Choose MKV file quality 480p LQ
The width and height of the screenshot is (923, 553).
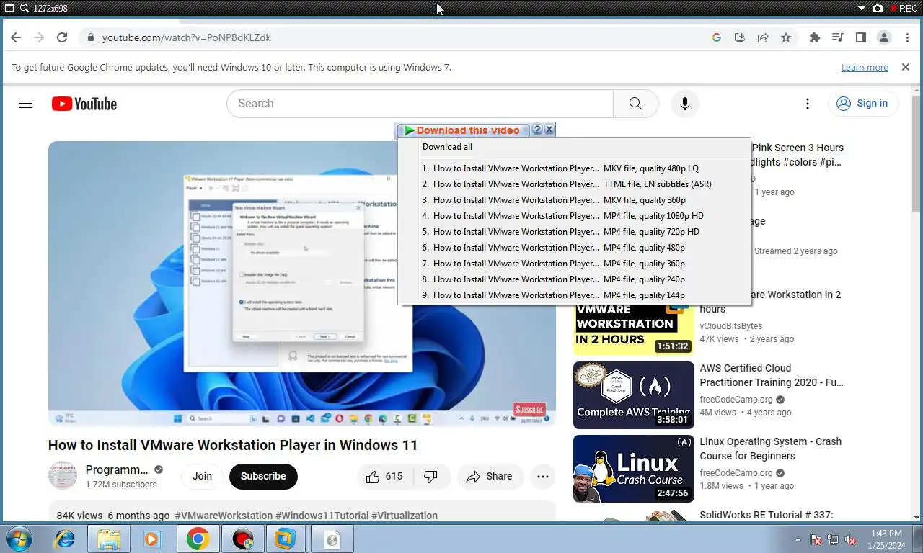pyautogui.click(x=574, y=168)
